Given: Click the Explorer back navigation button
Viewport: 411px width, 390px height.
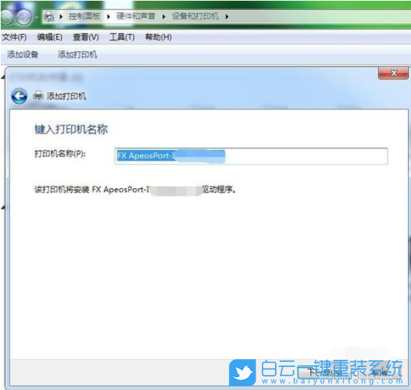Looking at the screenshot, I should (x=6, y=17).
